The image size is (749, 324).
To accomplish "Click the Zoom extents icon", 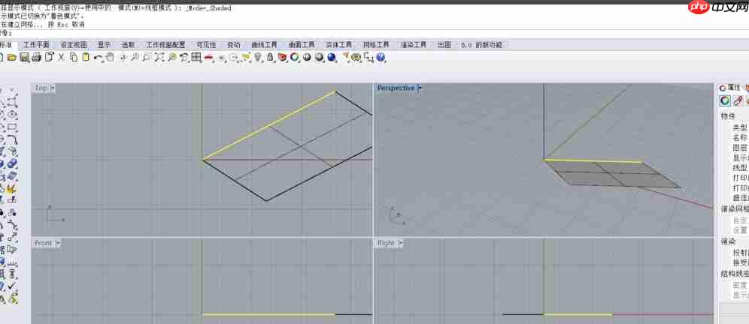I will click(158, 57).
